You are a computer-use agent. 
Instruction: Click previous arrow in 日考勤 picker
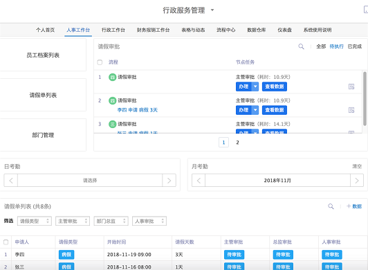tap(11, 181)
